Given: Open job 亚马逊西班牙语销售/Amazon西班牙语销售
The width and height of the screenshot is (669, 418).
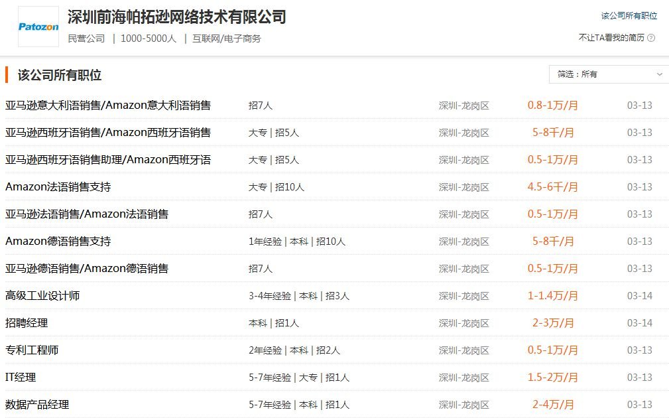Looking at the screenshot, I should pos(108,133).
